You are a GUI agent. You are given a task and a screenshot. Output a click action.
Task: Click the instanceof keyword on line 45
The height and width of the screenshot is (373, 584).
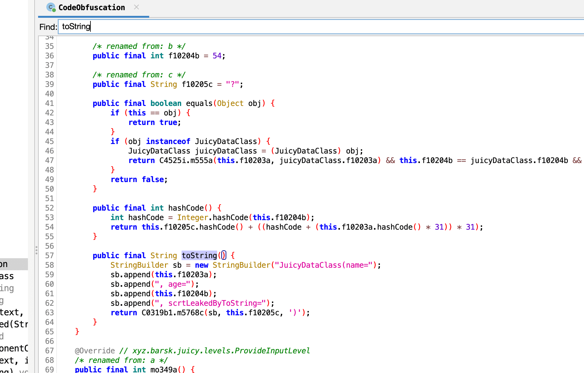coord(168,141)
